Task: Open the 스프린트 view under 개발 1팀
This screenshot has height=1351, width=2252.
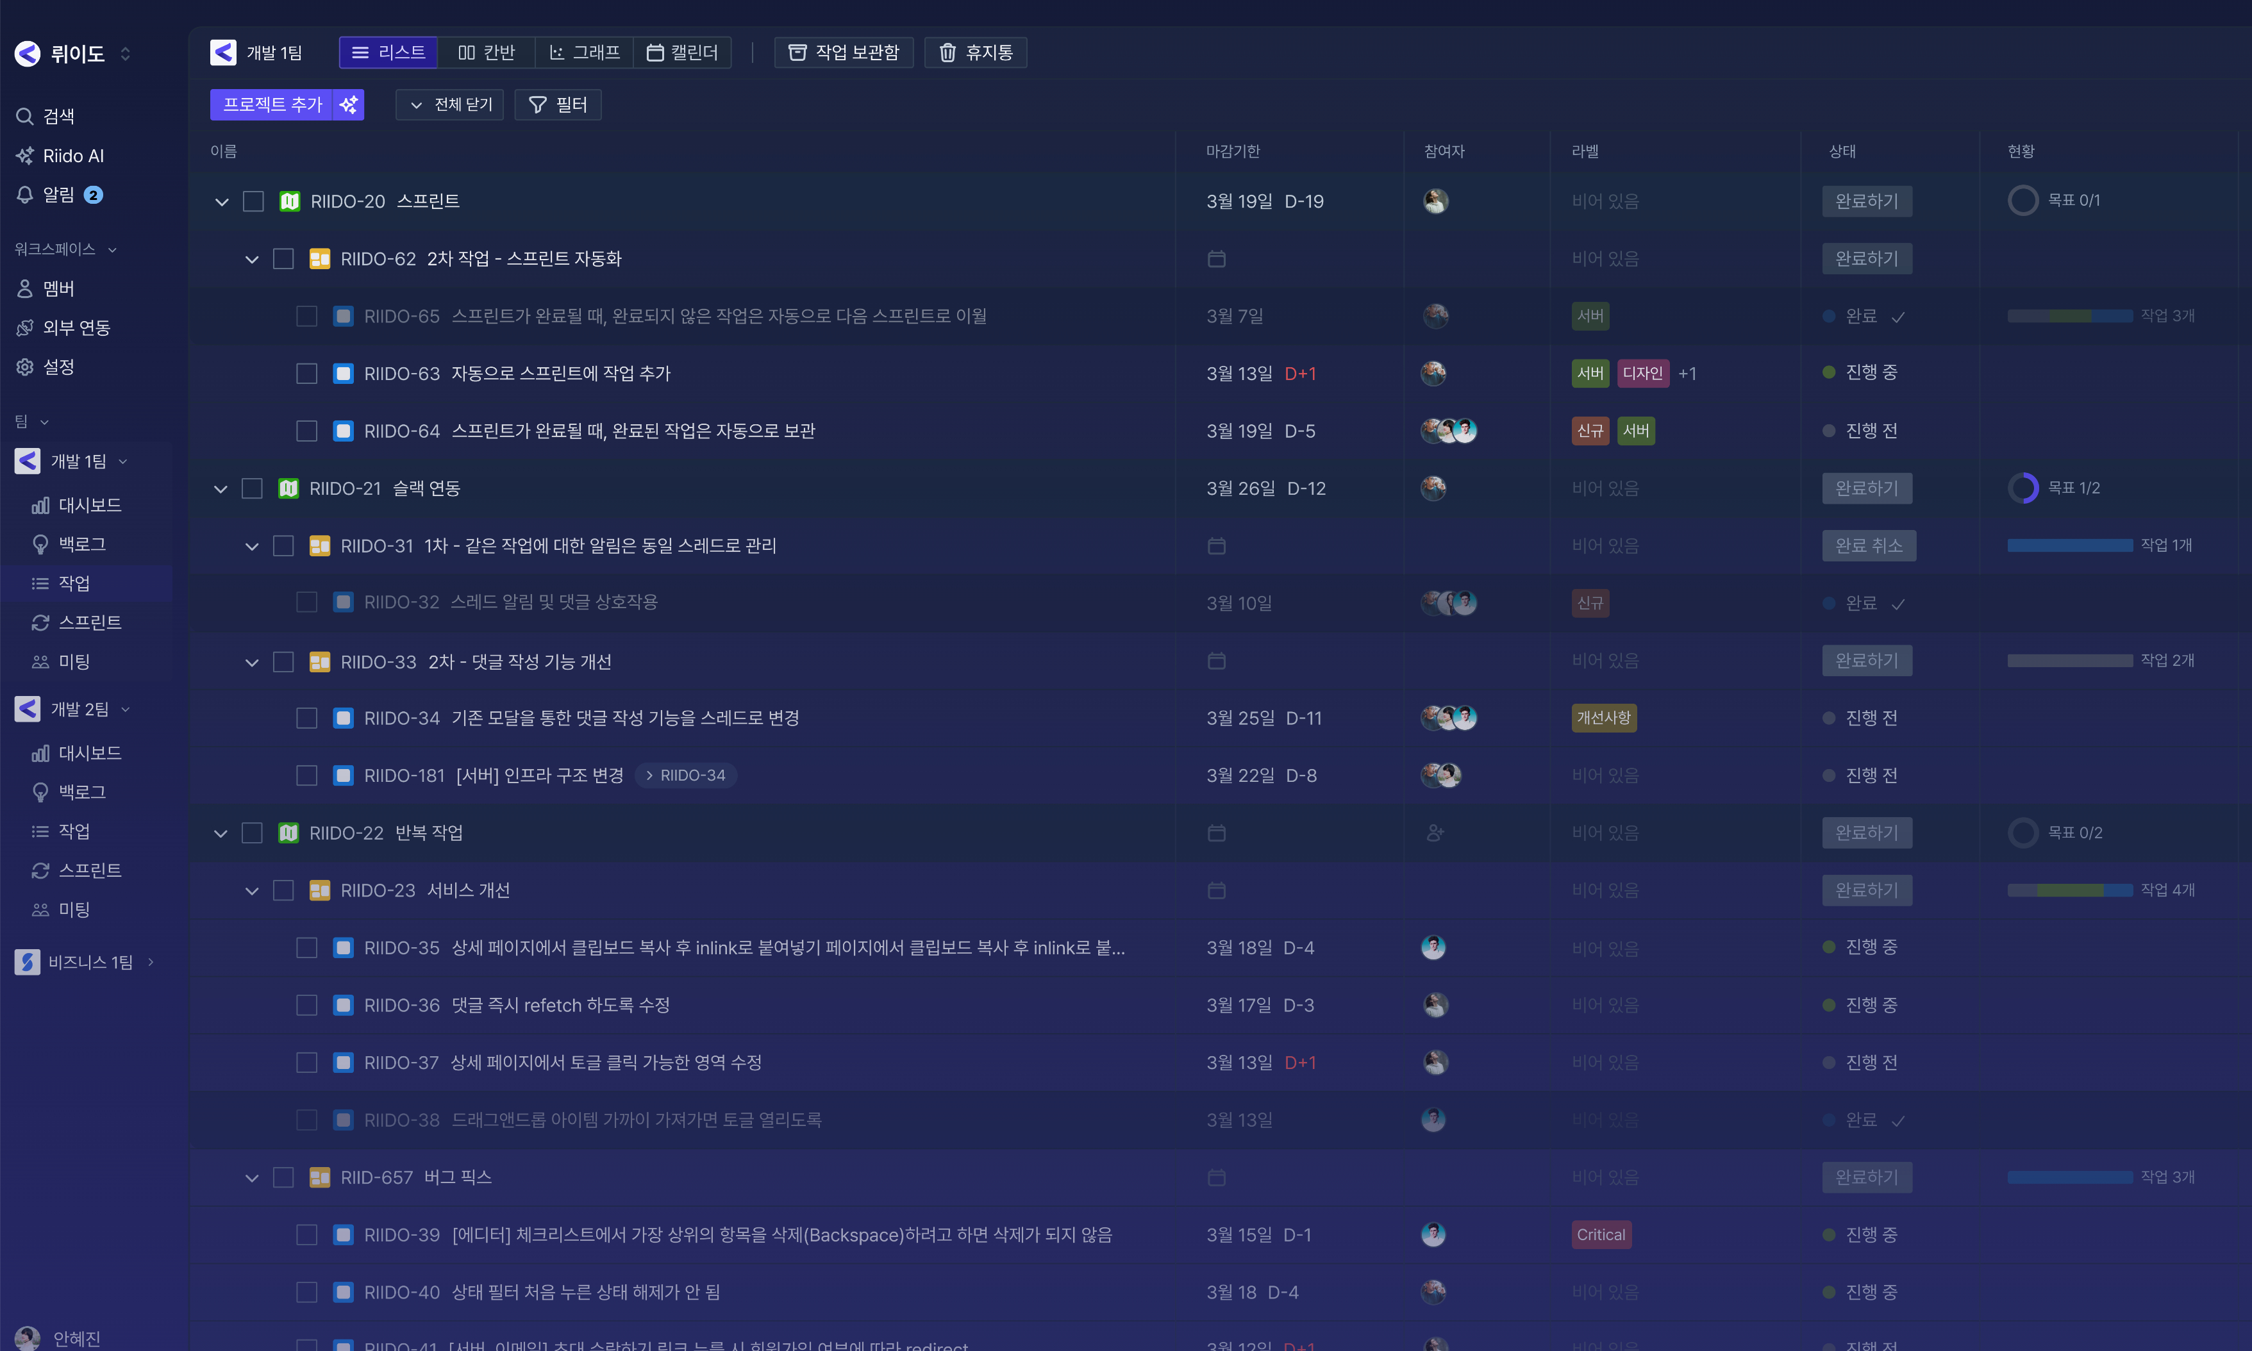Action: tap(90, 622)
